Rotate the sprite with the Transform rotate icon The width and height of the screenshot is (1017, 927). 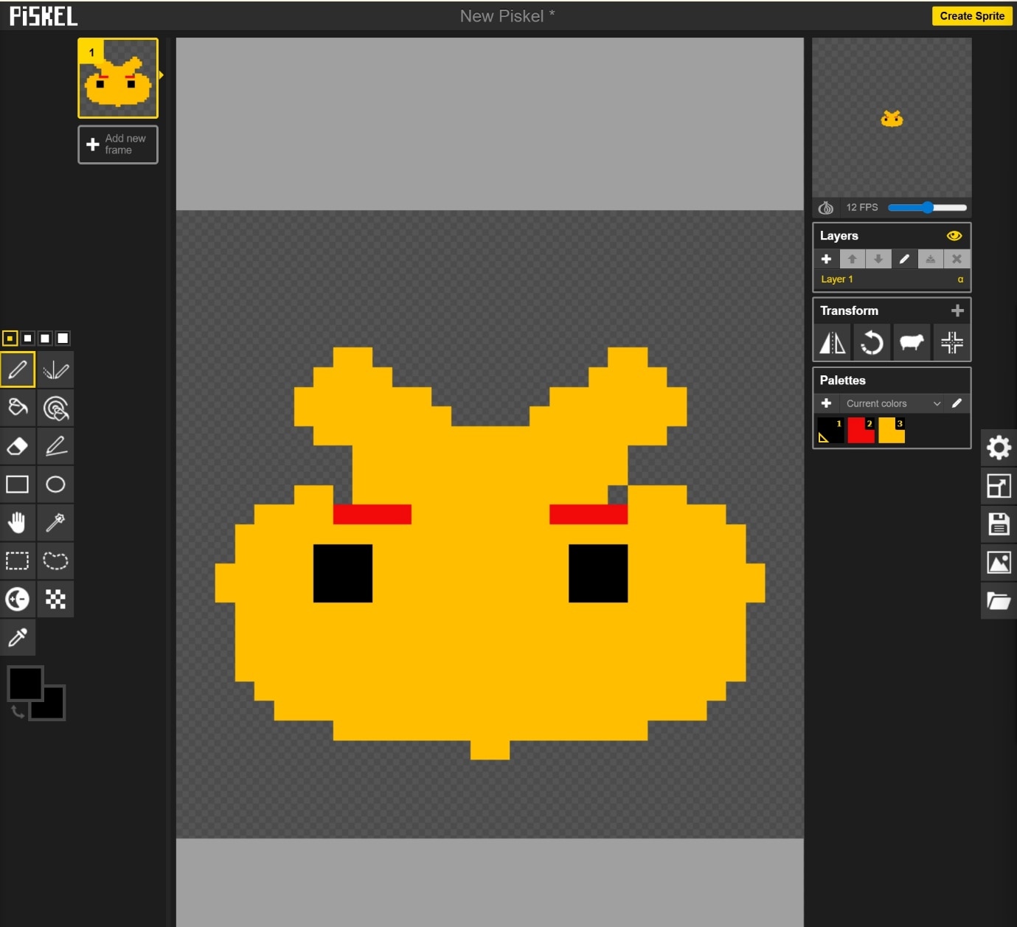pos(872,343)
